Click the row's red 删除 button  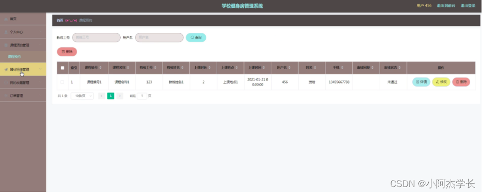461,82
